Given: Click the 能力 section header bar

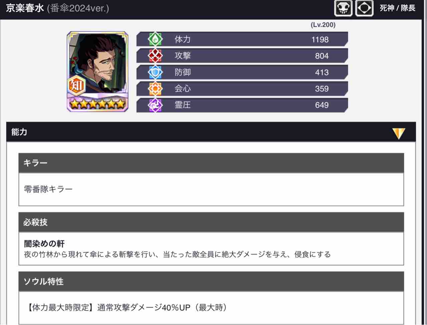Looking at the screenshot, I should (x=211, y=132).
